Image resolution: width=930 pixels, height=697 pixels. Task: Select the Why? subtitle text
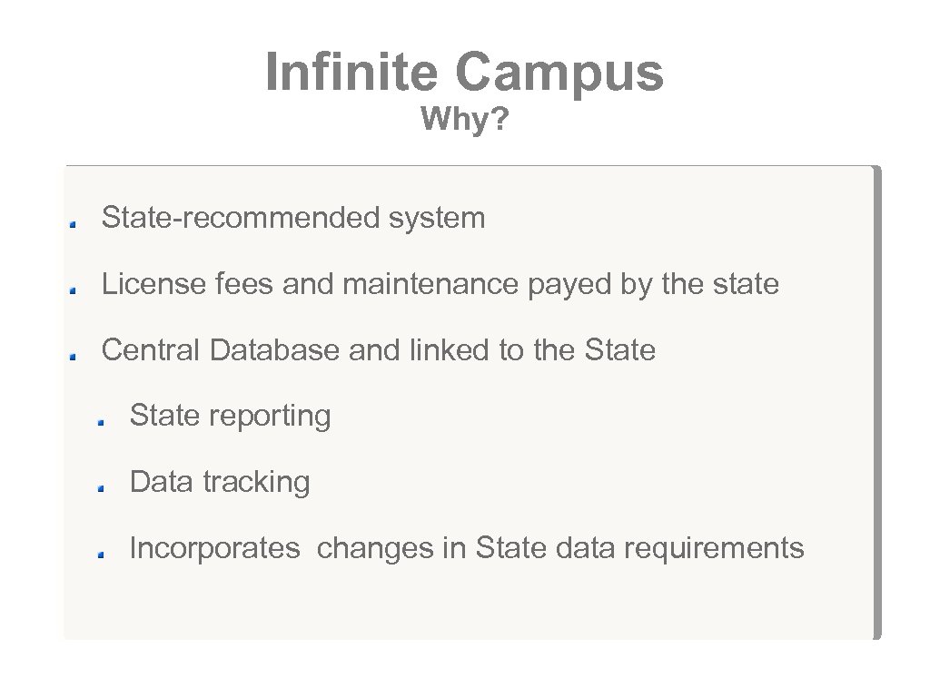[x=464, y=119]
